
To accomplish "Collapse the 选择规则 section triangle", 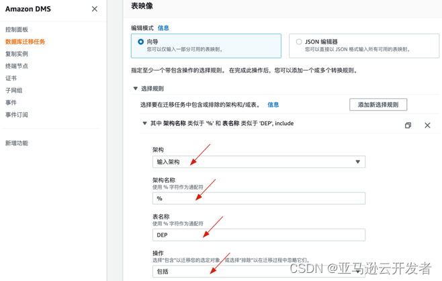I will [136, 89].
